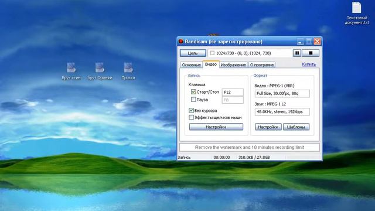Open format Настройки button under Формат
Image resolution: width=375 pixels, height=211 pixels.
tap(268, 127)
